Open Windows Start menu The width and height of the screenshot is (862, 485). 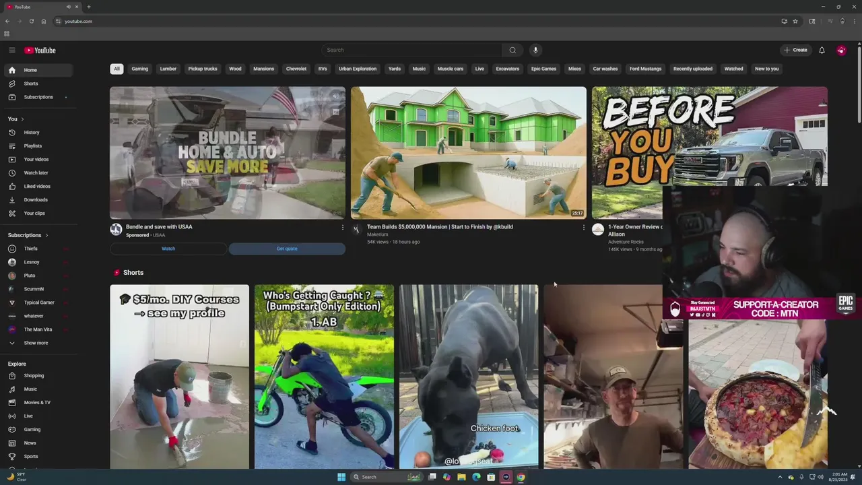[341, 477]
